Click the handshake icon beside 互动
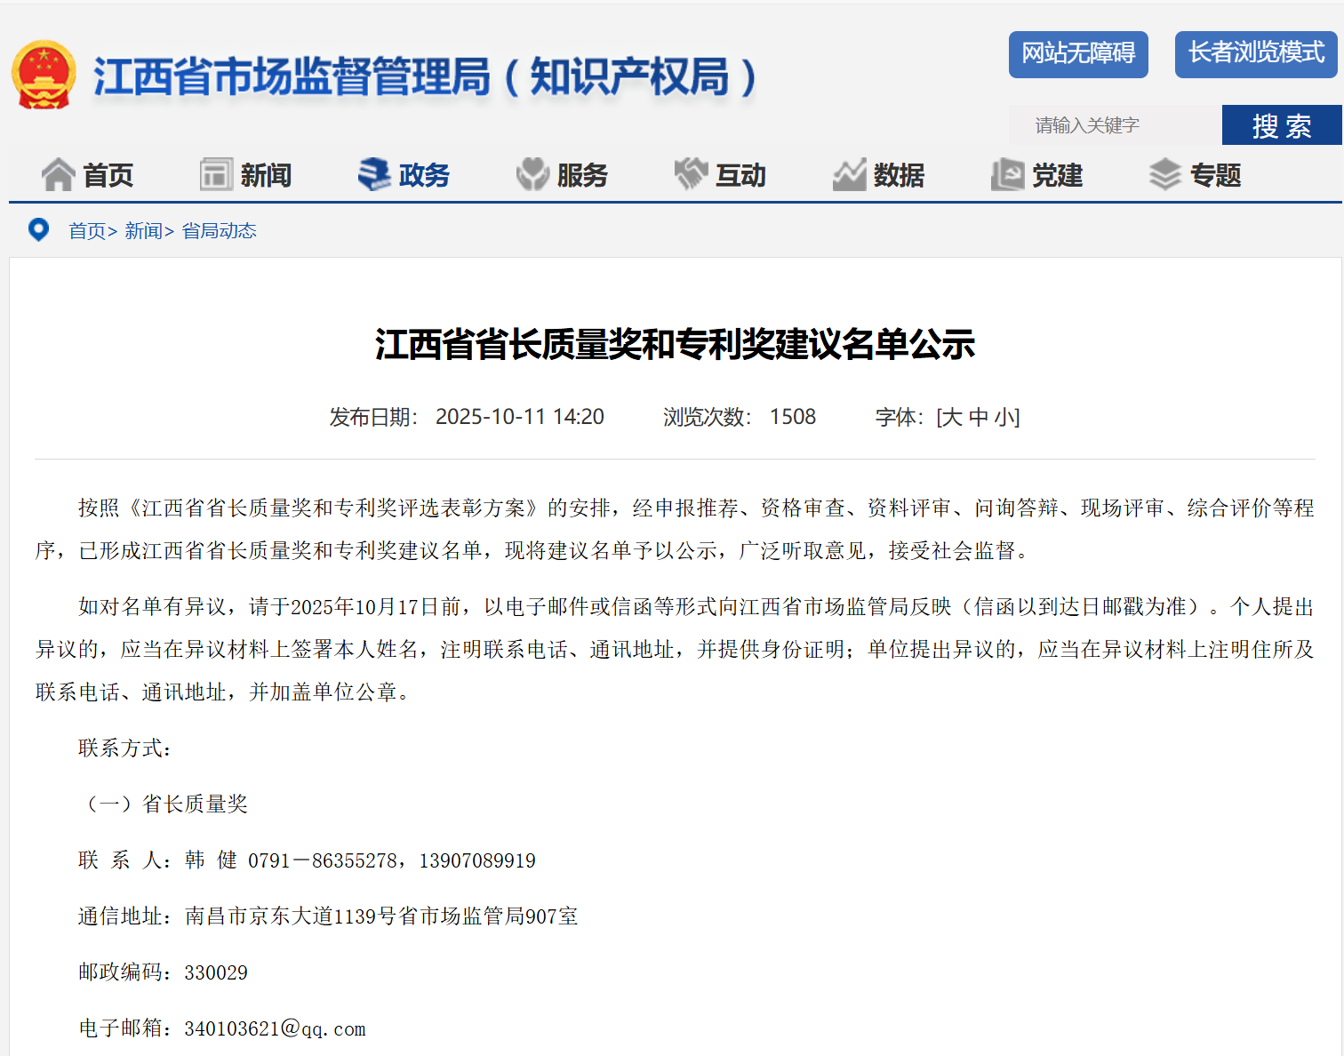 pyautogui.click(x=691, y=175)
